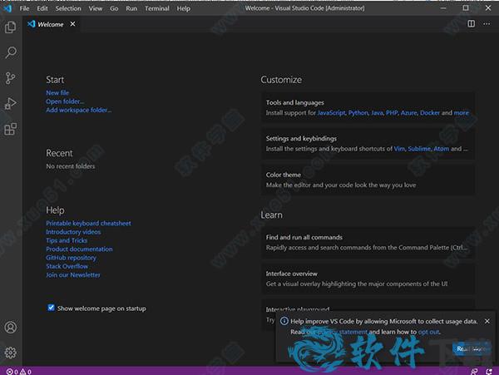Viewport: 499px width, 375px height.
Task: Open Tips and Tricks link
Action: point(67,240)
